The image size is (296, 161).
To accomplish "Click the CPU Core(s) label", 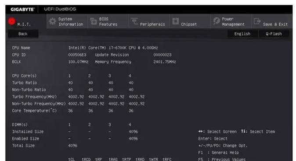I will (24, 76).
